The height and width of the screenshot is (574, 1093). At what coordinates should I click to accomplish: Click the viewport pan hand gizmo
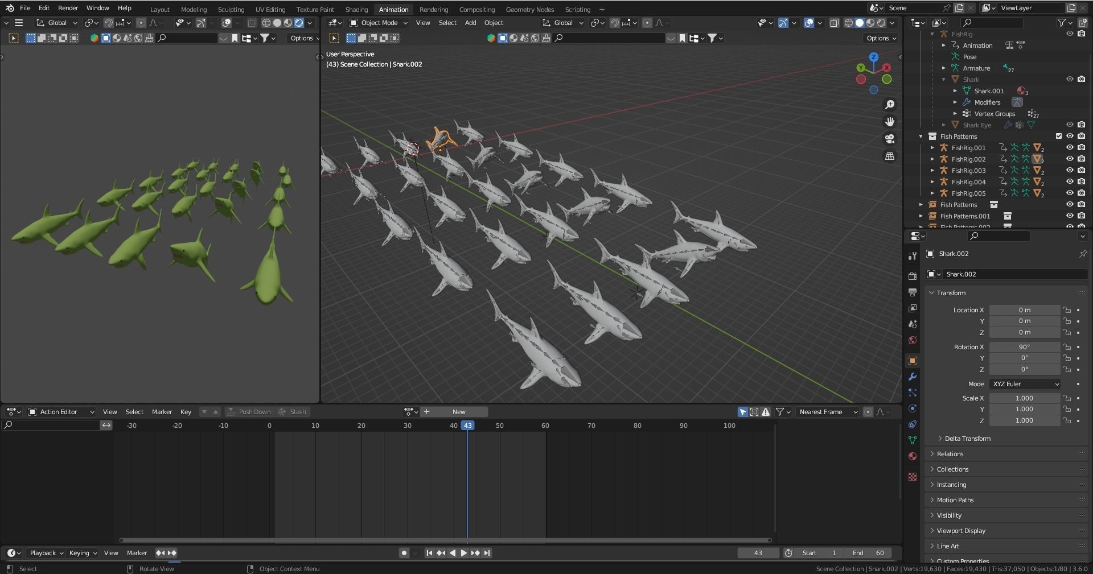tap(890, 122)
